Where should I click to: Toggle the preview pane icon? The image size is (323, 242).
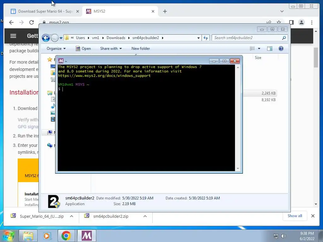coord(270,49)
